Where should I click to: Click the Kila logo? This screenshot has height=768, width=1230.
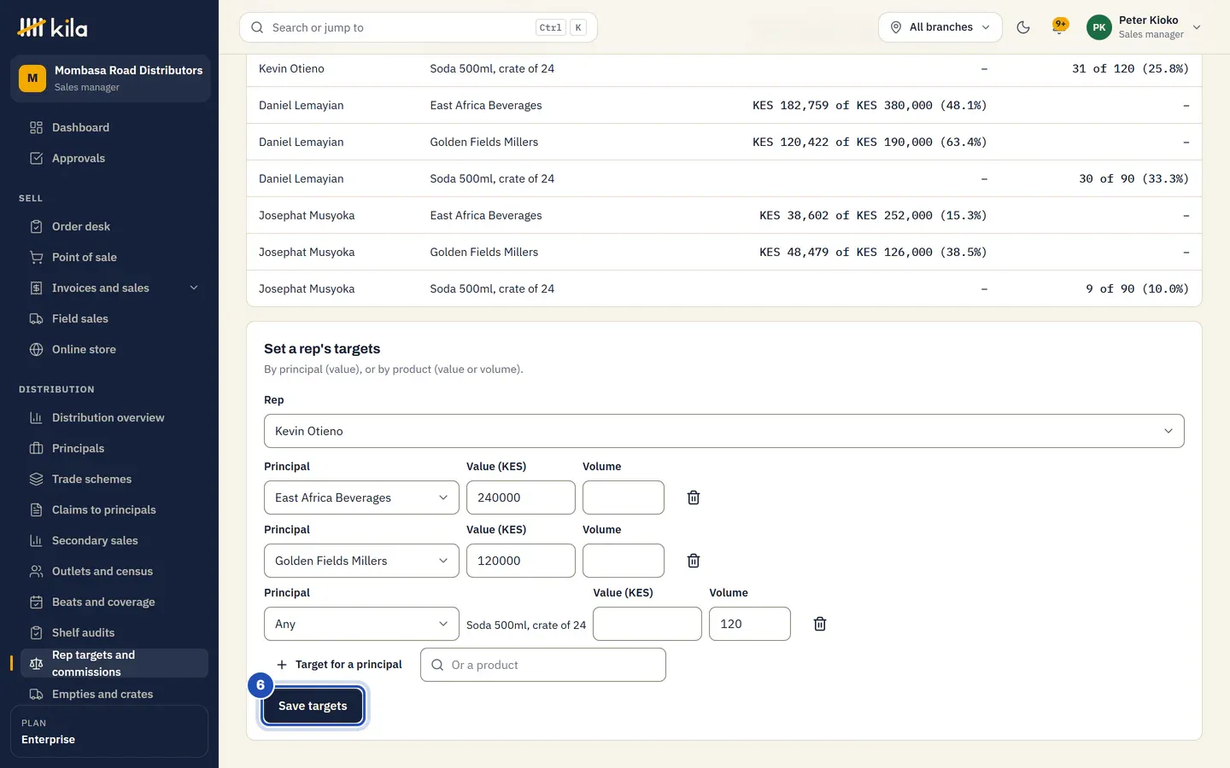point(53,27)
